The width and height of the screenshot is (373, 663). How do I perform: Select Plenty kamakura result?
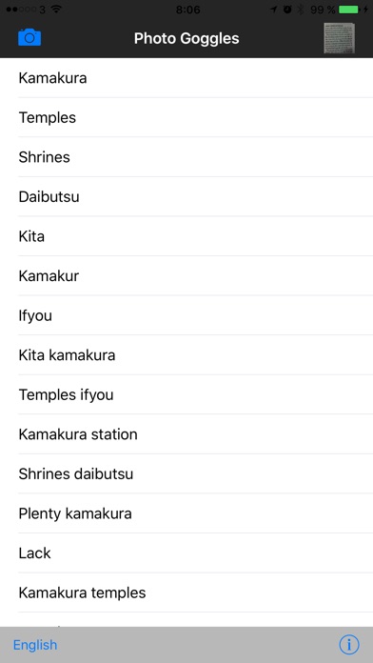[186, 513]
